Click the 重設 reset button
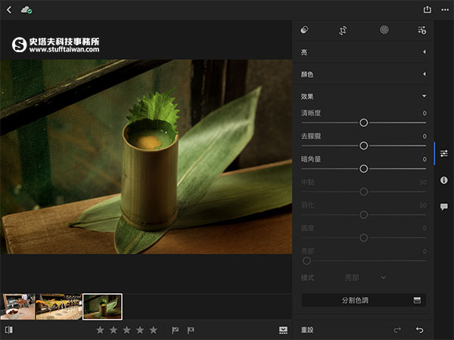This screenshot has width=454, height=340. tap(307, 330)
